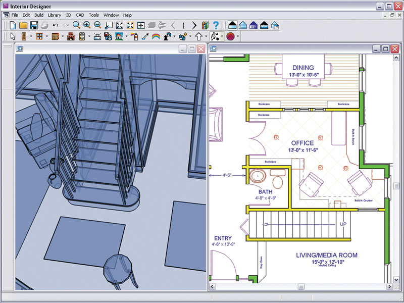Expand the Door tool dropdown arrow
This screenshot has width=404, height=303.
click(30, 36)
